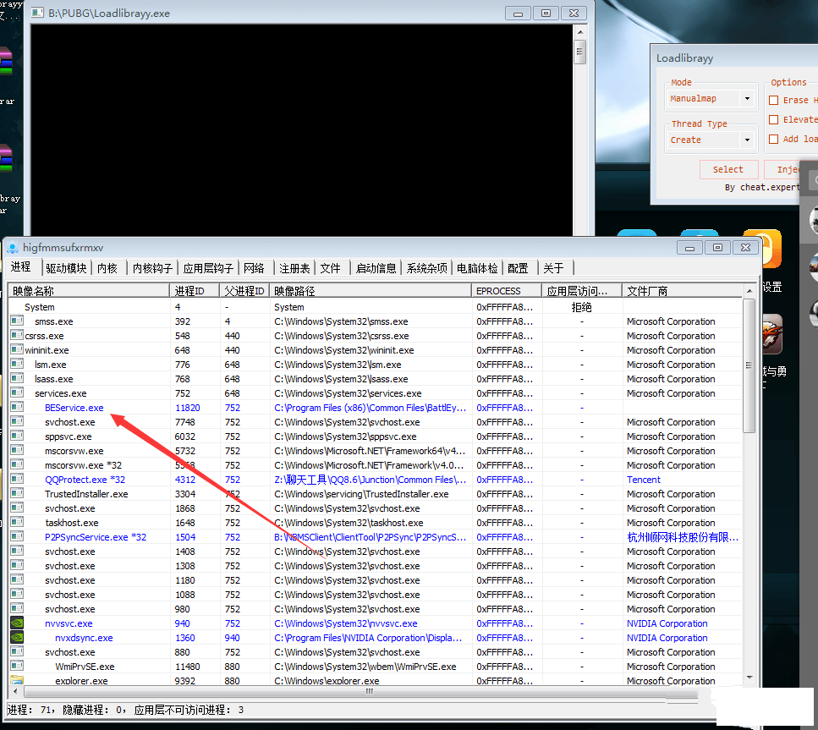Click the P2PSyncService.exe row icon
Viewport: 818px width, 730px height.
17,536
